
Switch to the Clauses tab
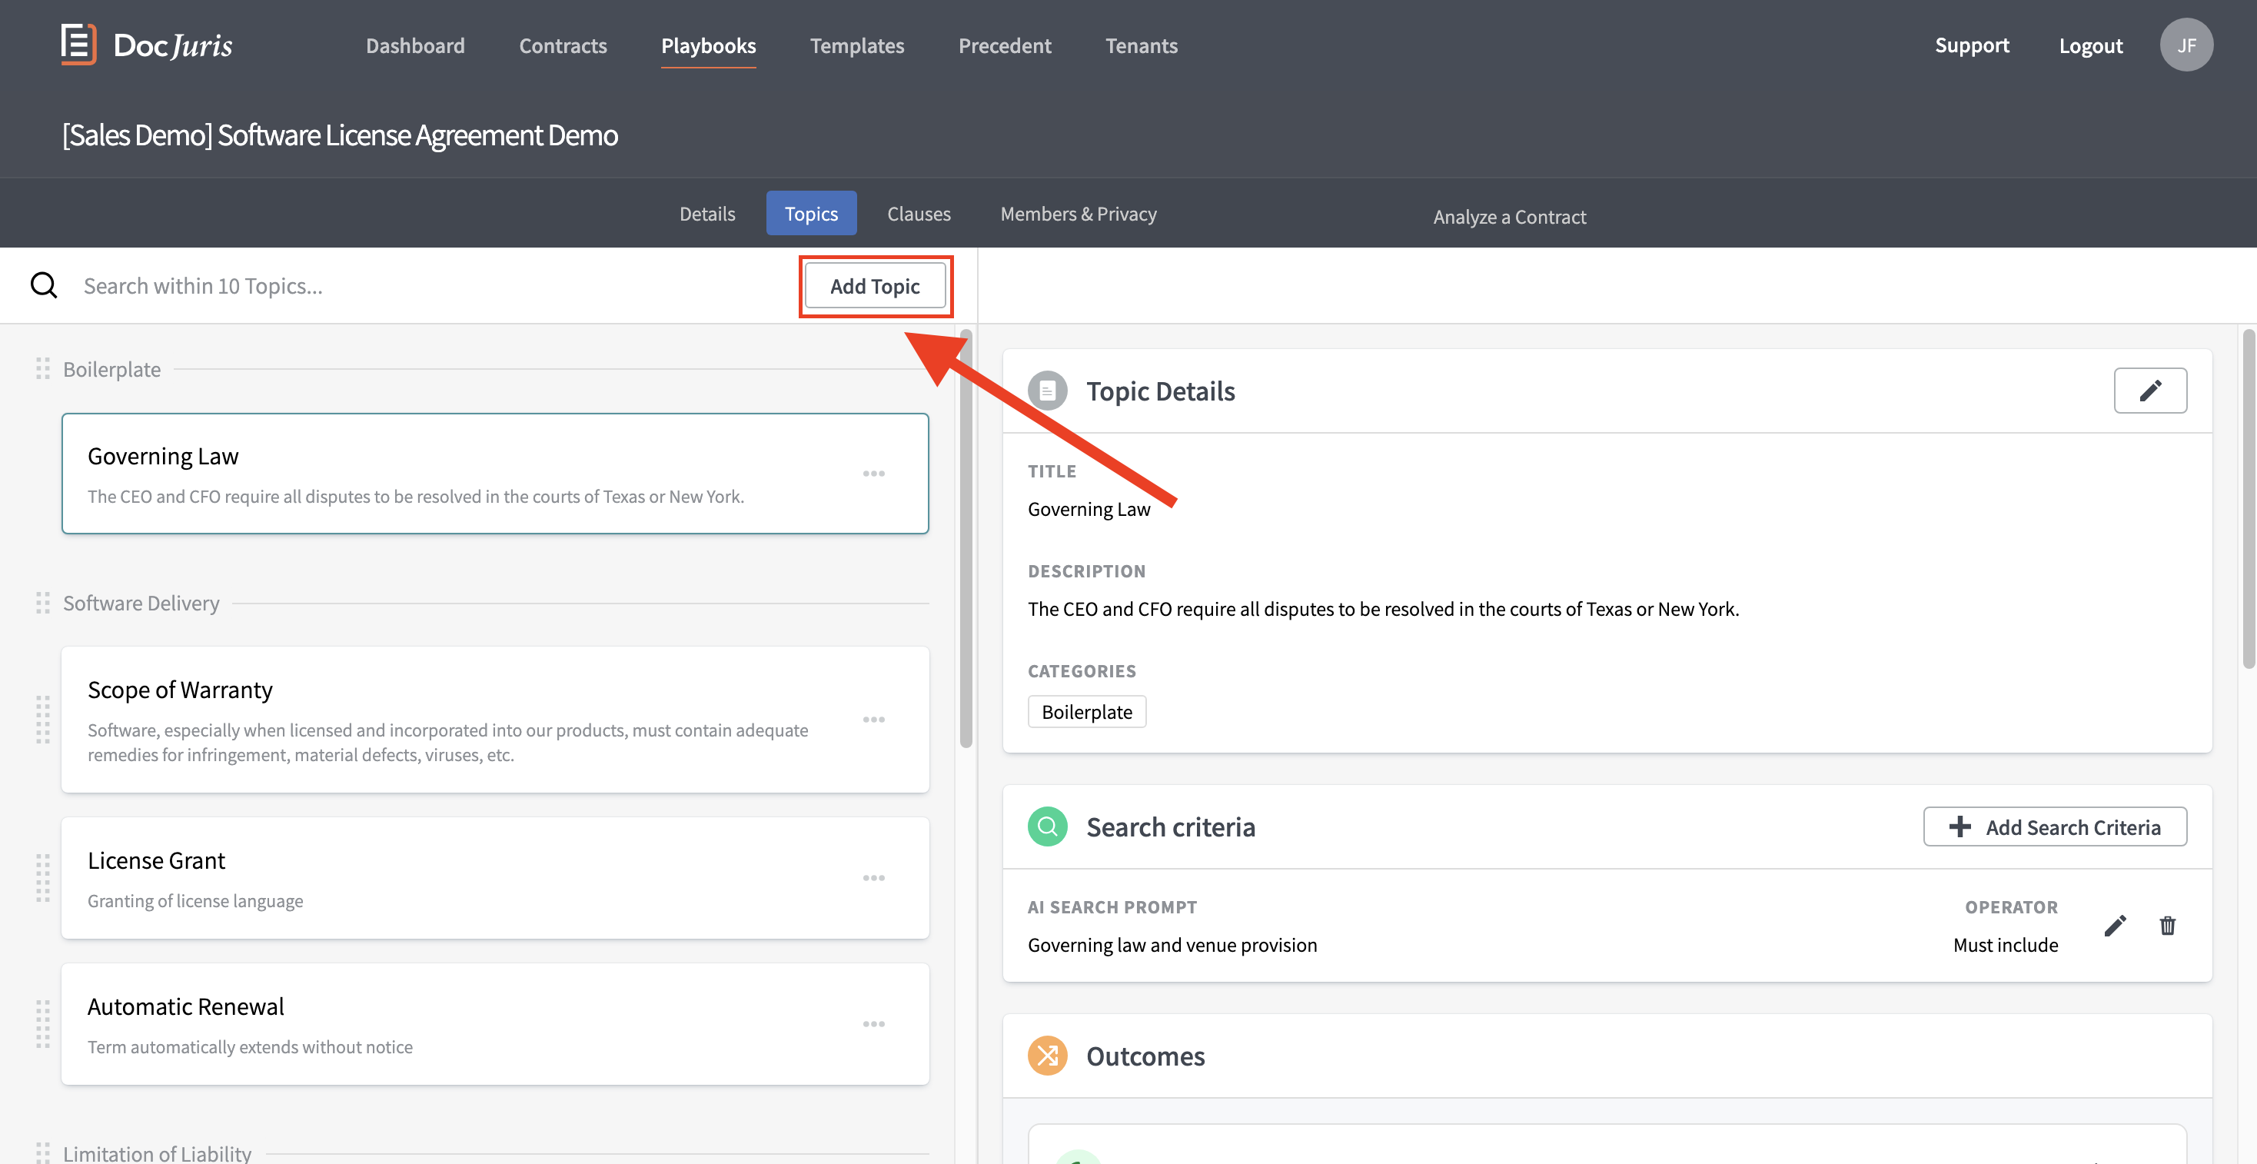(x=918, y=213)
